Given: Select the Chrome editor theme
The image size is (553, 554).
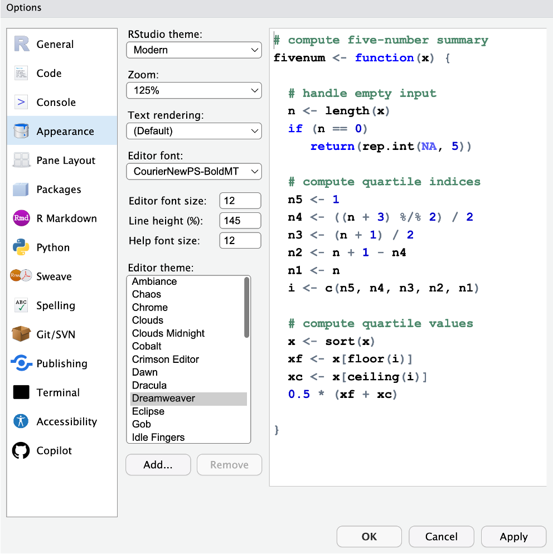Looking at the screenshot, I should coord(187,308).
